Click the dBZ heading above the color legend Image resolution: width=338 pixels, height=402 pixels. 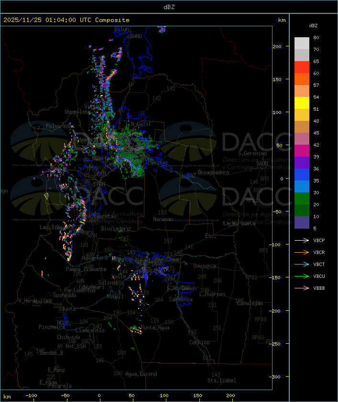click(313, 26)
